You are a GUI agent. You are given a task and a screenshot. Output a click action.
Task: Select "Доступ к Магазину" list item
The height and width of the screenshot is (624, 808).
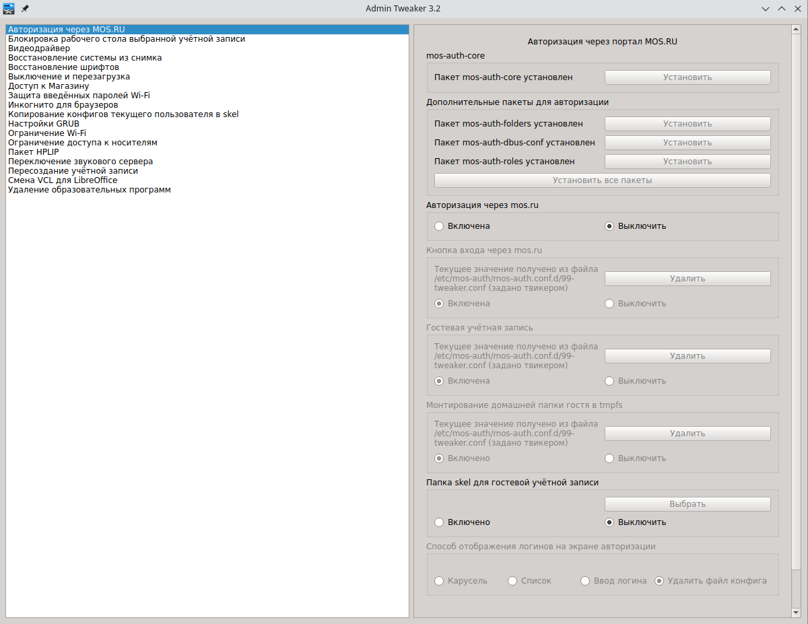tap(48, 86)
